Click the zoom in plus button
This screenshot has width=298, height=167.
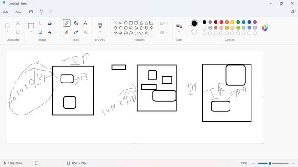[x=293, y=163]
